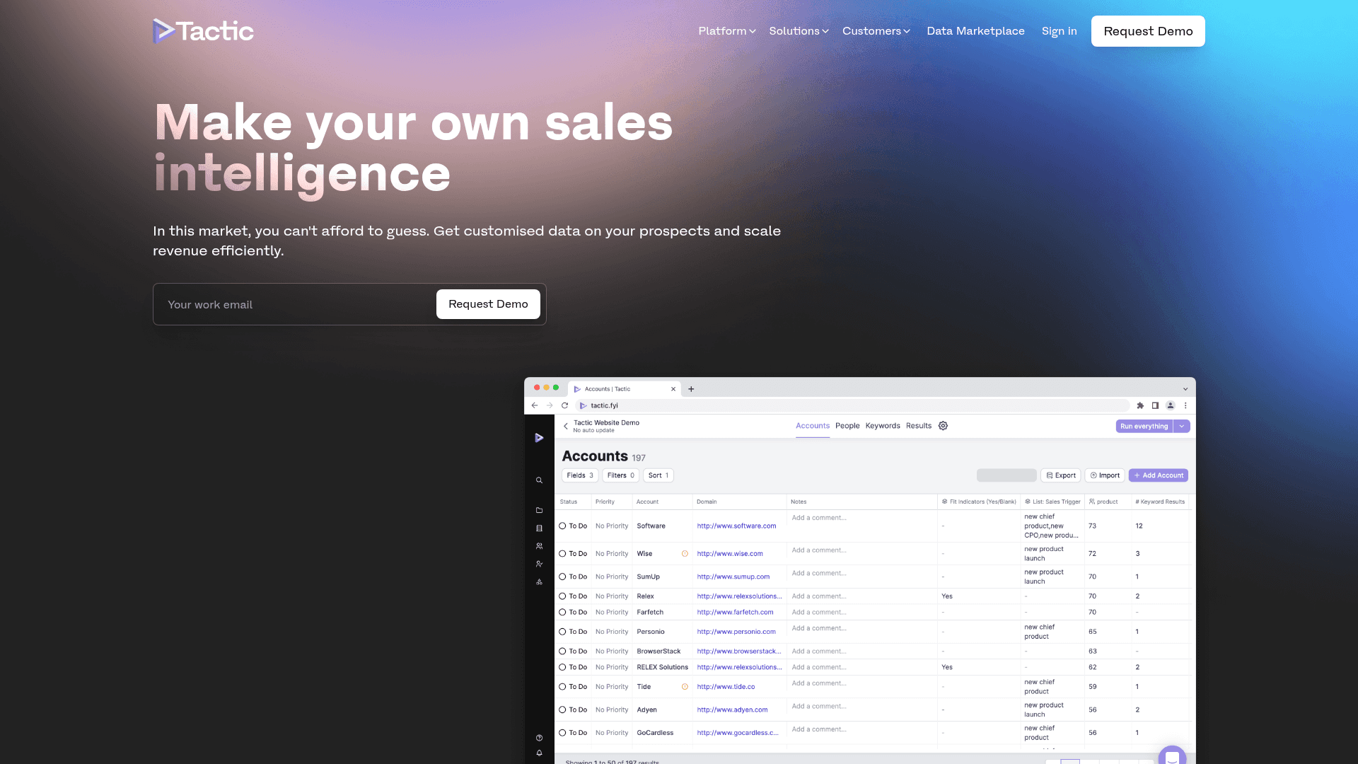Open the shapes icon in app sidebar
The width and height of the screenshot is (1358, 764).
click(539, 582)
